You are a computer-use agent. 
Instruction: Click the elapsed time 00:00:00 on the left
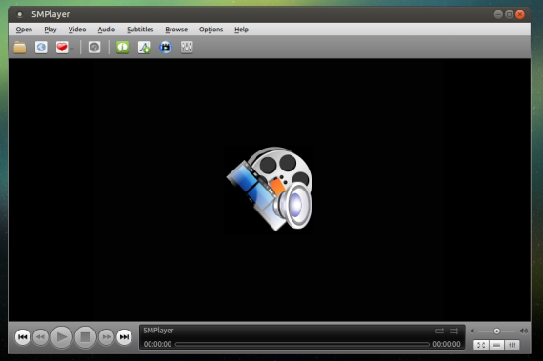click(x=157, y=344)
